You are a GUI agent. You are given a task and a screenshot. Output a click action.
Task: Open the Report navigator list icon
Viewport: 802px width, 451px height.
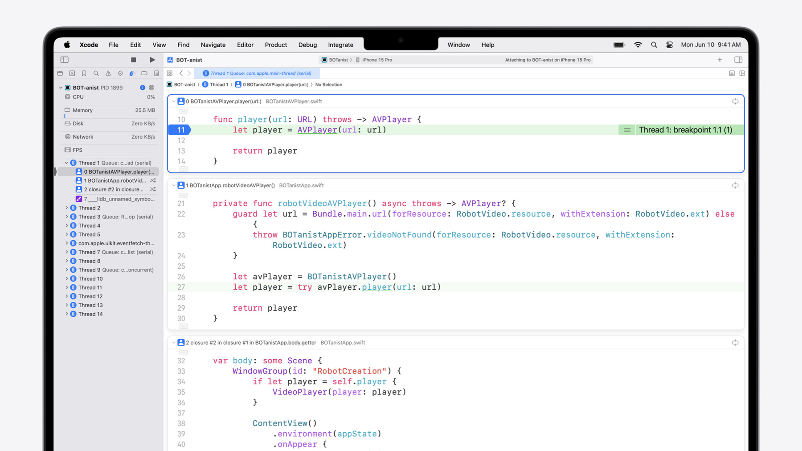pos(156,74)
